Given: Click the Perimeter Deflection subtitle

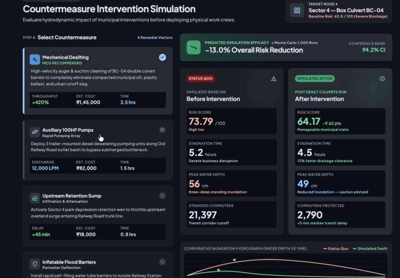Looking at the screenshot, I should click(x=62, y=268).
